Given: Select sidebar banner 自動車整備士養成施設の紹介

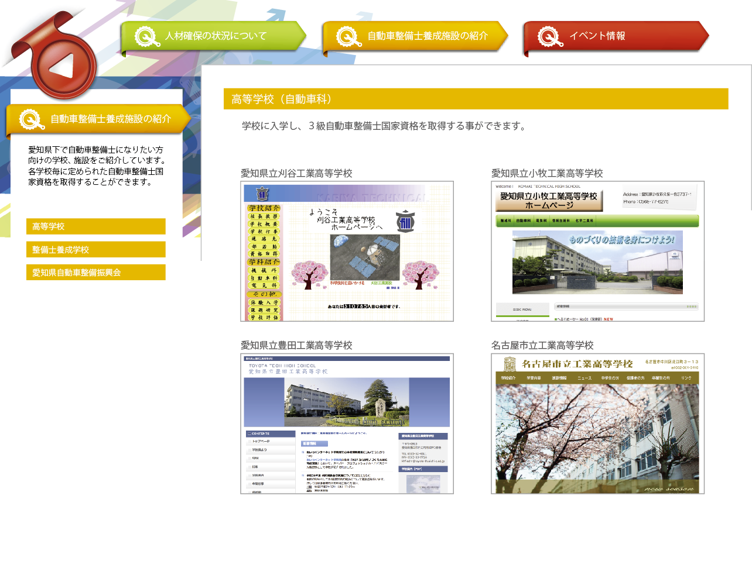Looking at the screenshot, I should 98,119.
